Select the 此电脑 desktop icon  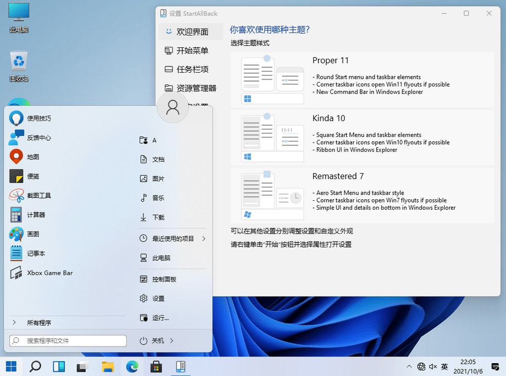pos(19,18)
